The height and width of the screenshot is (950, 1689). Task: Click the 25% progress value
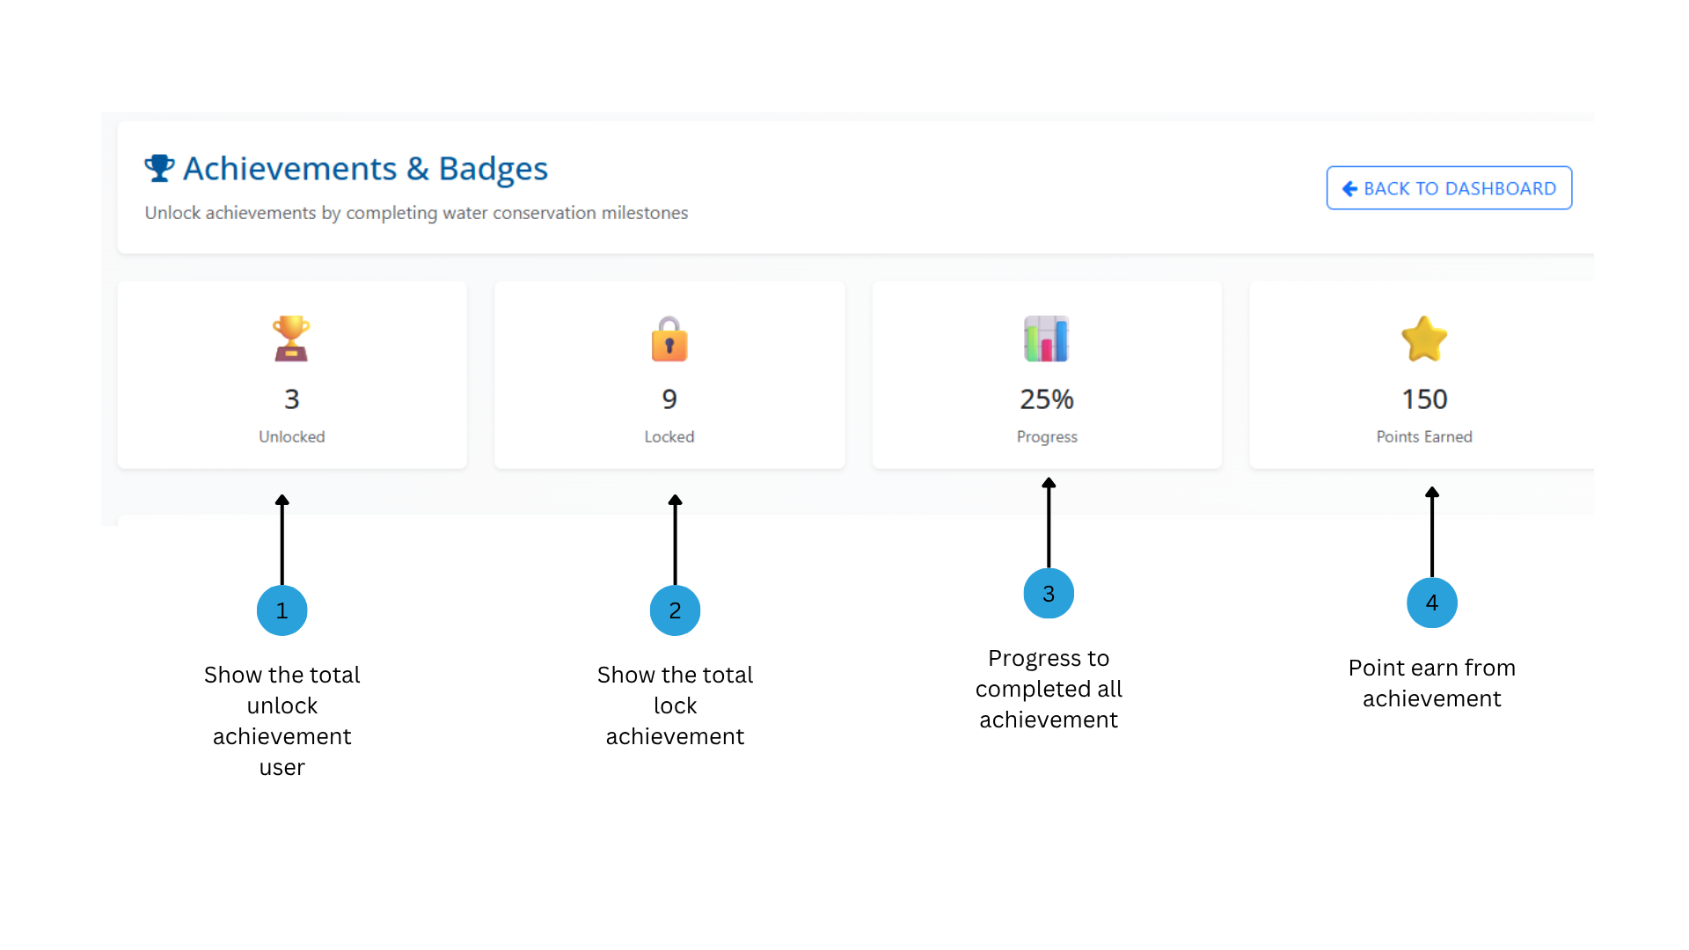[x=1047, y=399]
